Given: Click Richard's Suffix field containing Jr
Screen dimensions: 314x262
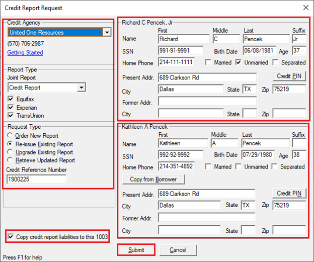Looking at the screenshot, I should [x=299, y=39].
